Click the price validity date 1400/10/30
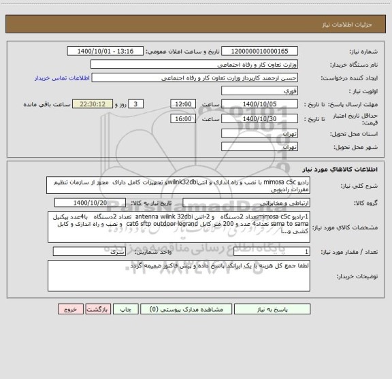392x379 pixels. tap(259, 119)
